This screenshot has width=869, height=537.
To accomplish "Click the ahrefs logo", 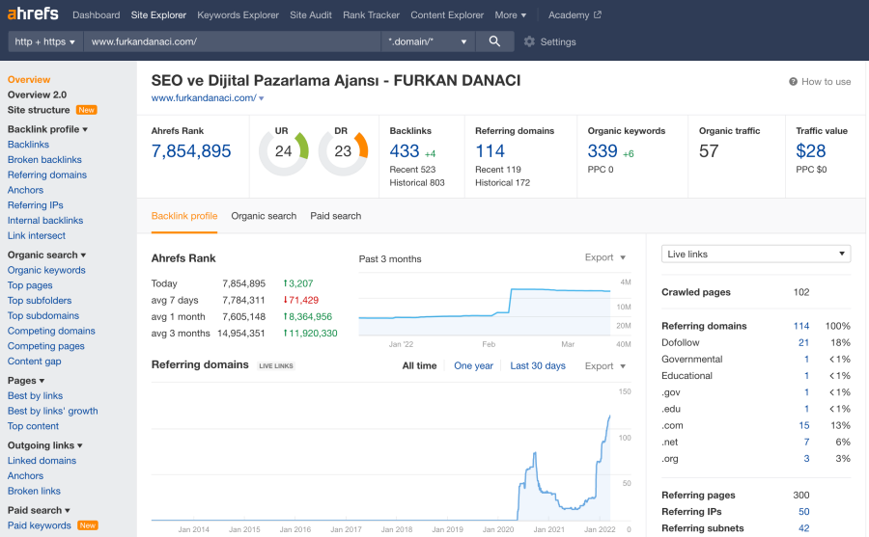I will 33,13.
